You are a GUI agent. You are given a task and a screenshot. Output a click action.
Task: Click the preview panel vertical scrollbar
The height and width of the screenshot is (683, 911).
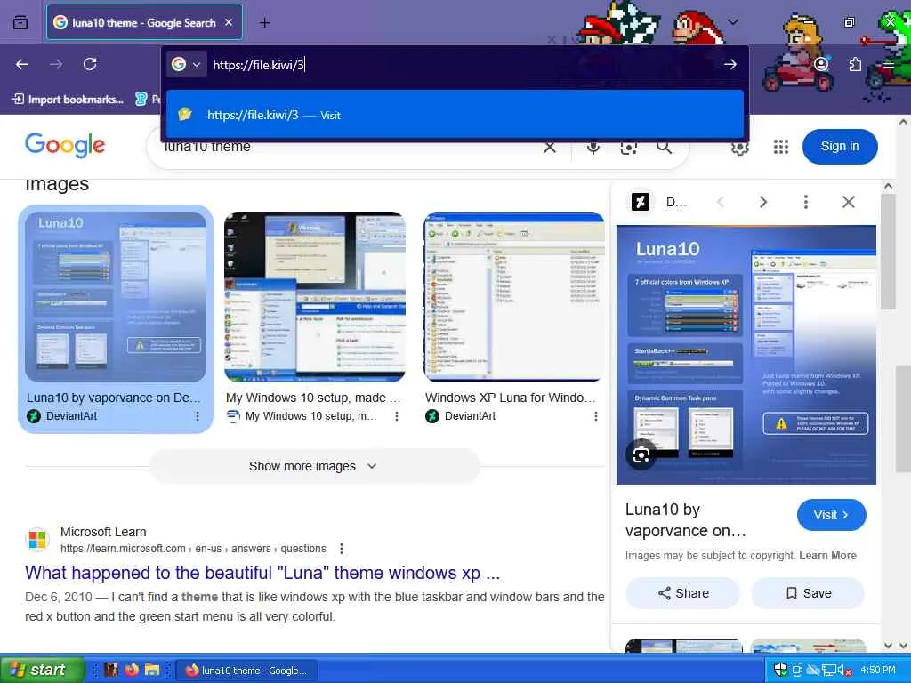click(x=888, y=252)
